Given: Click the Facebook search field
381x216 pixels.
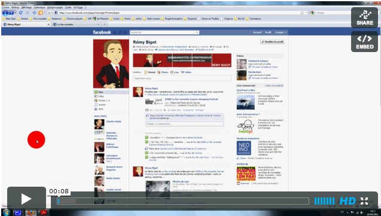Looking at the screenshot, I should pos(164,32).
